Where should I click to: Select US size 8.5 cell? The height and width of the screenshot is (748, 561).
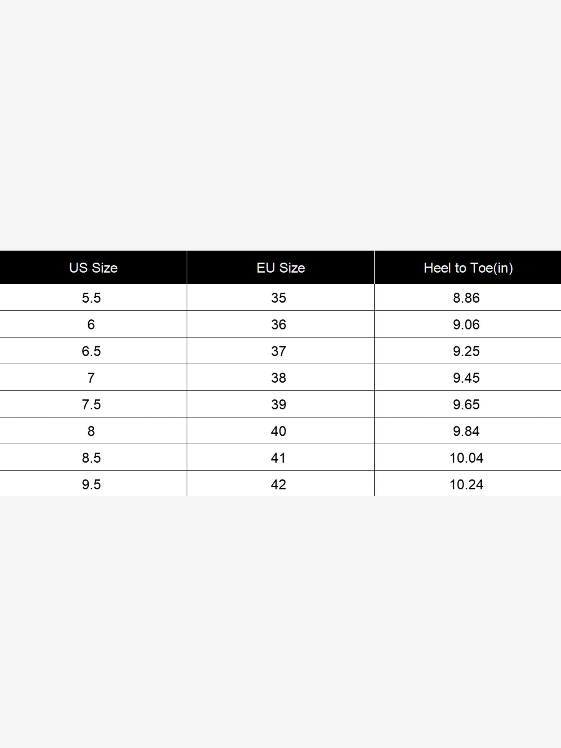point(93,457)
